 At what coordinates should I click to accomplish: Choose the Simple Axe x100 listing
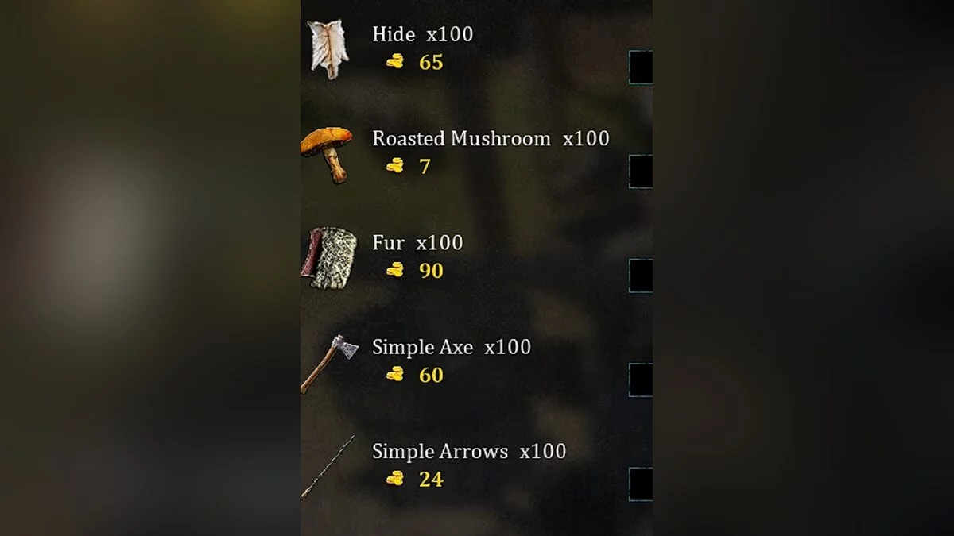(452, 347)
